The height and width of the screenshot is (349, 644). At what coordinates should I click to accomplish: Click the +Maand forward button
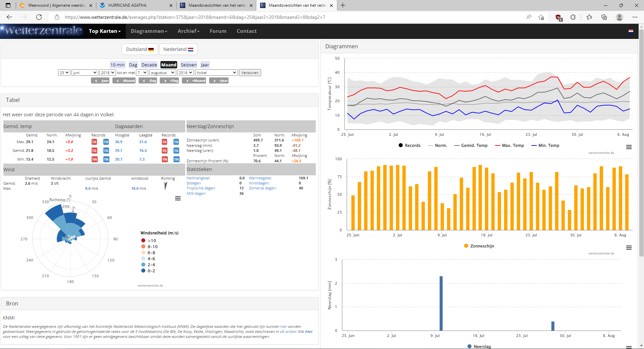pyautogui.click(x=194, y=81)
